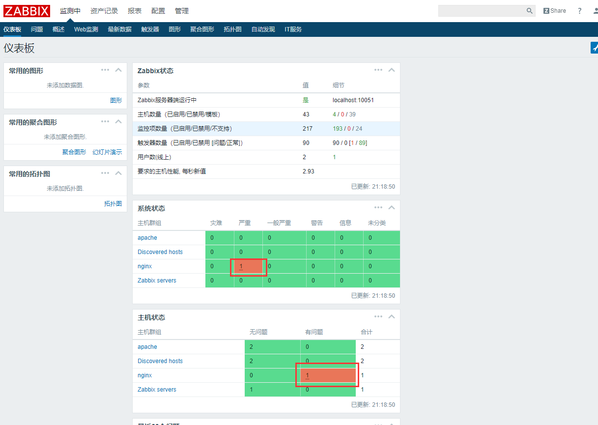Image resolution: width=598 pixels, height=425 pixels.
Task: Open help question mark icon
Action: (580, 11)
